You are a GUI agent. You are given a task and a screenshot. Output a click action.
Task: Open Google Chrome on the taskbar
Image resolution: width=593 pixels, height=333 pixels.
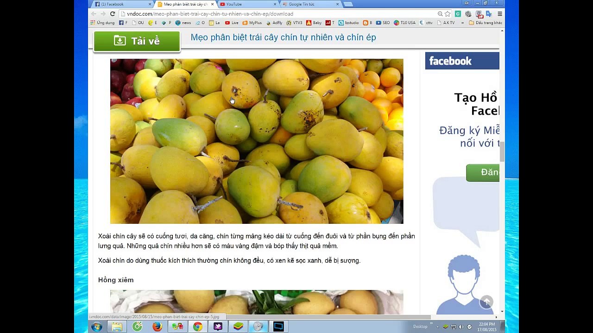point(198,327)
